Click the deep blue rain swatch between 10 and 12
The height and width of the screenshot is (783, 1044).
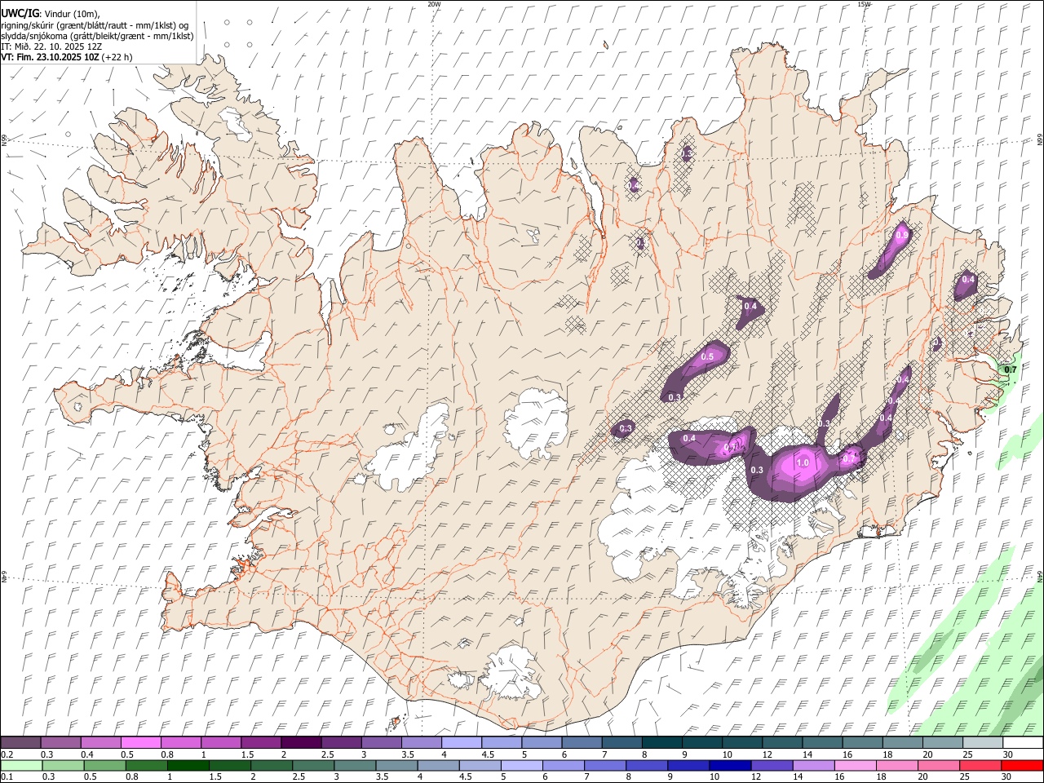tap(729, 765)
